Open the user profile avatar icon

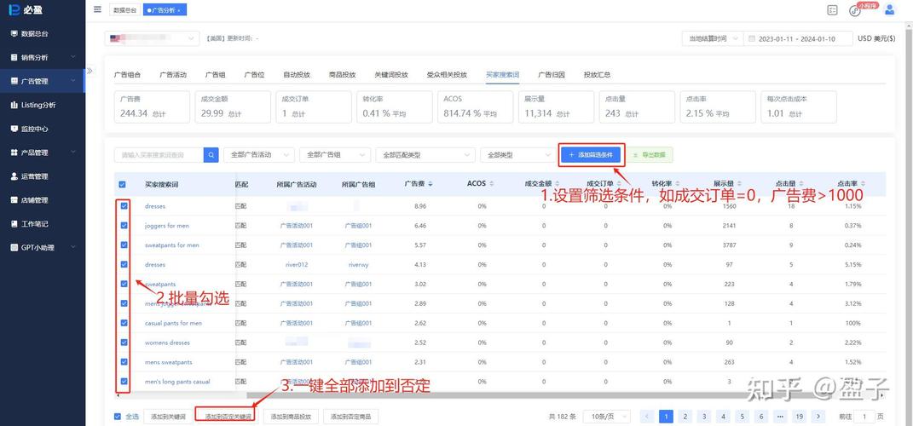(x=890, y=9)
